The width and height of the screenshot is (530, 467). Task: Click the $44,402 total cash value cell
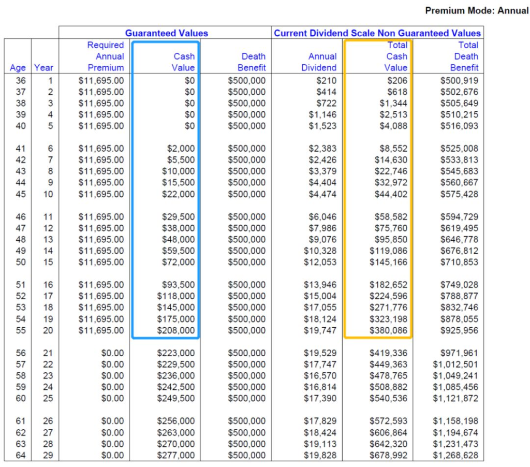(391, 195)
